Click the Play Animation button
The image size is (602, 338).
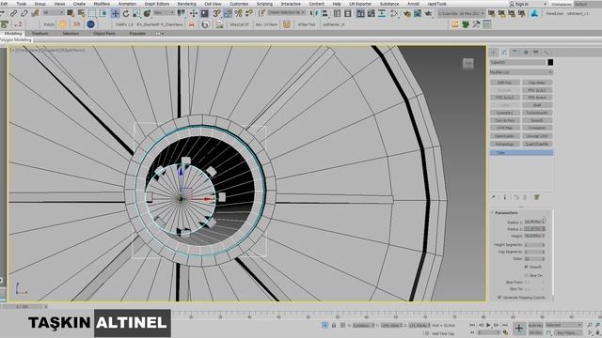[488, 325]
